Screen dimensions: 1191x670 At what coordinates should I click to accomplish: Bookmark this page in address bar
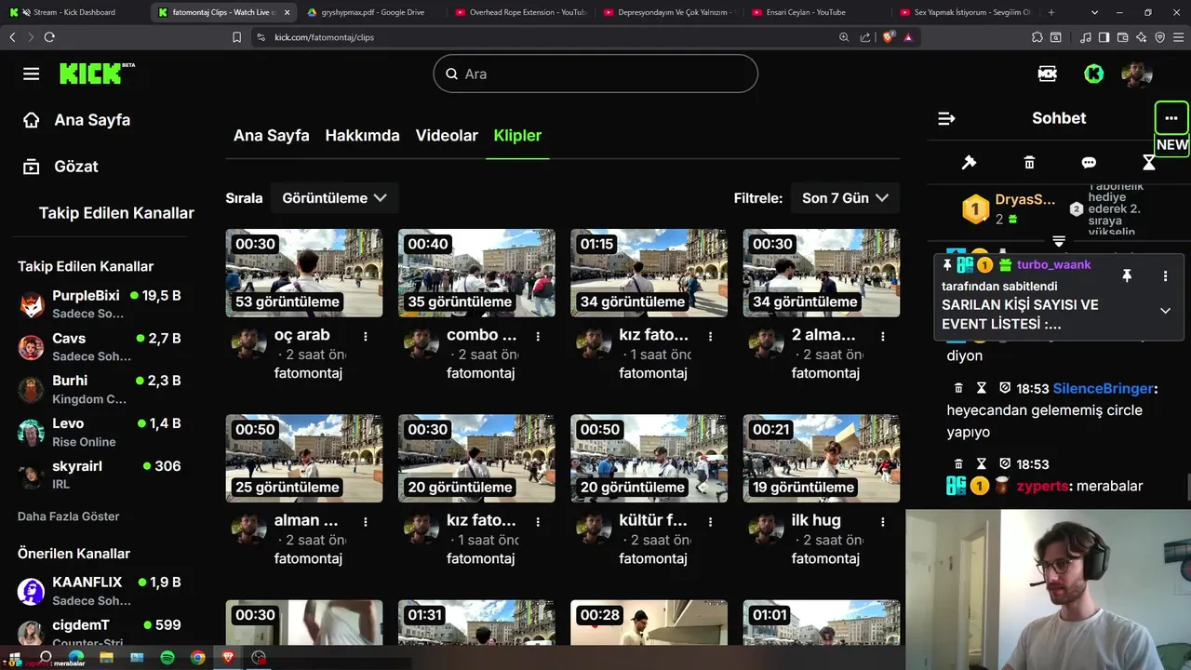[x=237, y=37]
